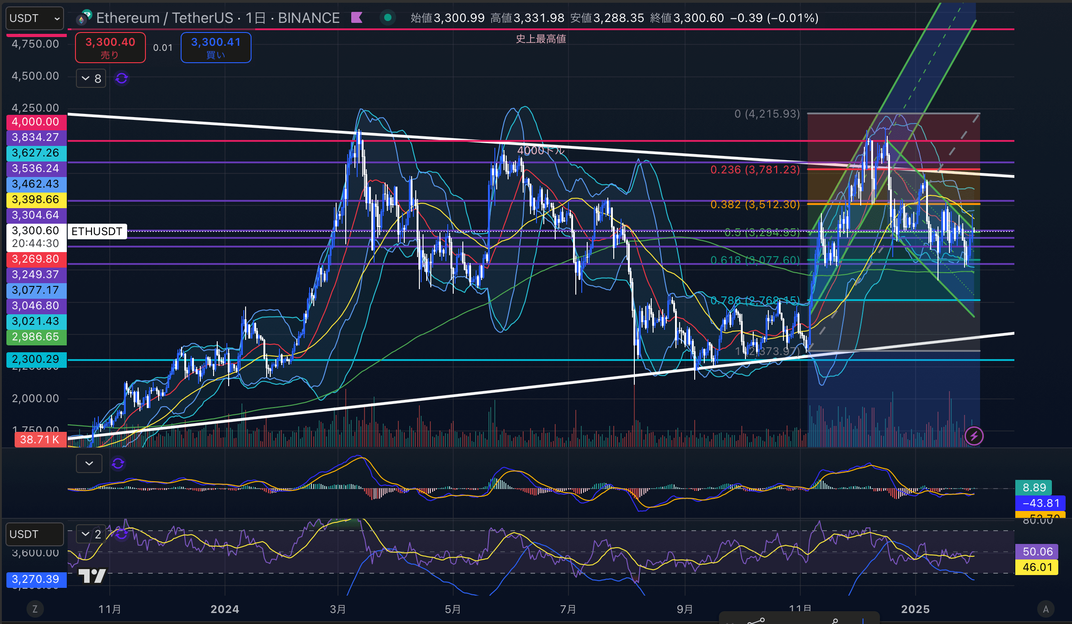The width and height of the screenshot is (1072, 624).
Task: Click the 38.71 K volume label
Action: click(40, 440)
